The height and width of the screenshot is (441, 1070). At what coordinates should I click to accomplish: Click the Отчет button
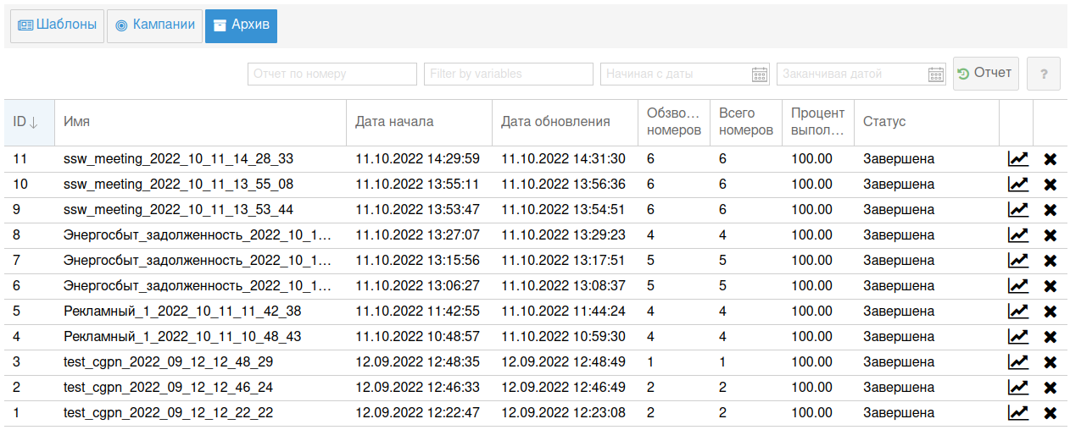(x=985, y=74)
